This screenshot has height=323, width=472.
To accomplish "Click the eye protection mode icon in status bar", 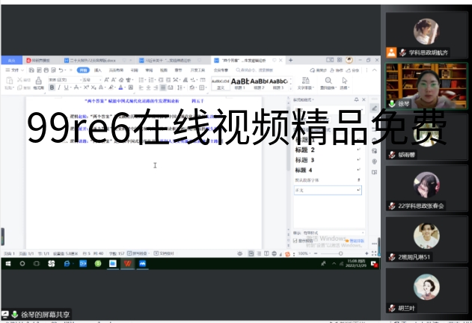I will click(240, 253).
